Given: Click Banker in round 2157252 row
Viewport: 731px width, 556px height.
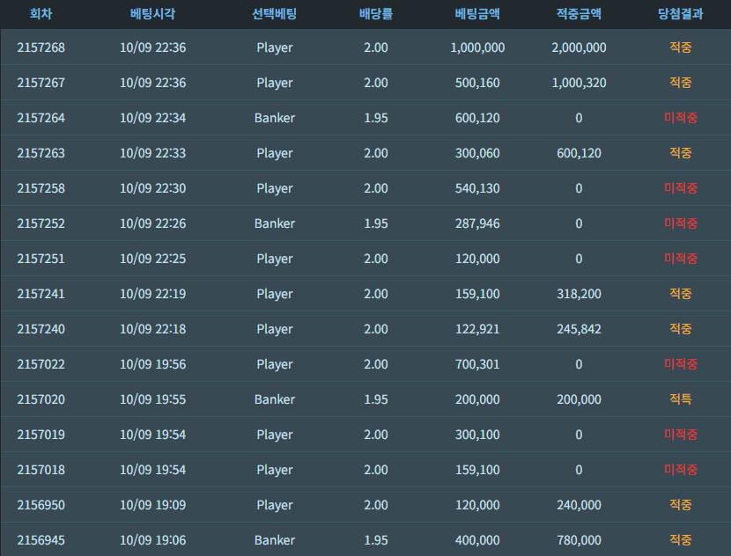Looking at the screenshot, I should coord(275,223).
